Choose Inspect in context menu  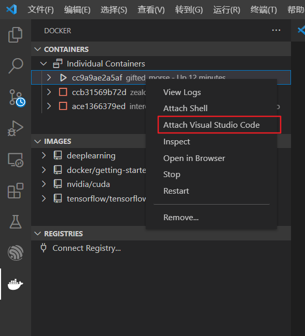coord(176,142)
